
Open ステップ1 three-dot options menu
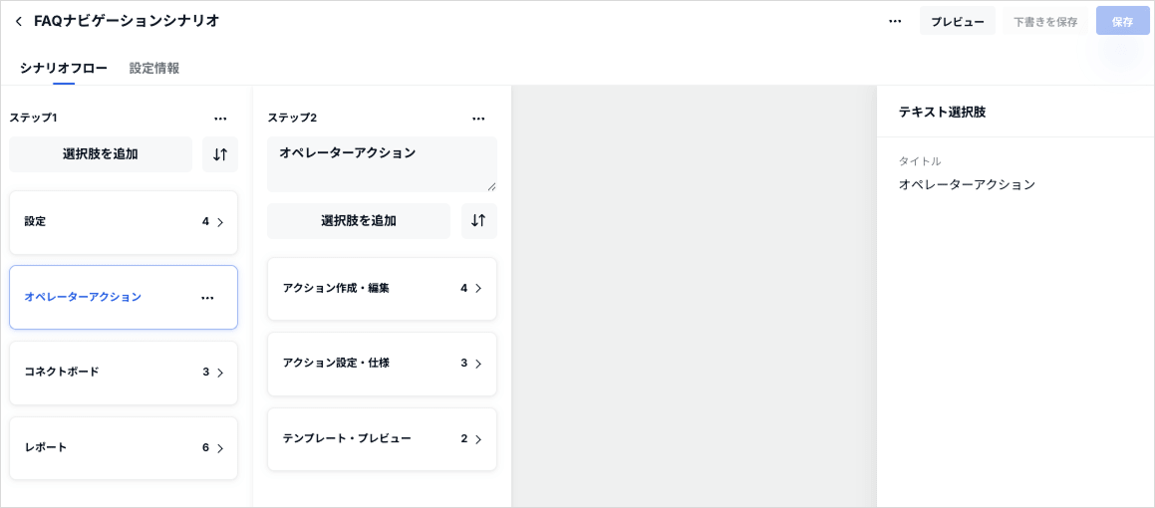pos(220,119)
